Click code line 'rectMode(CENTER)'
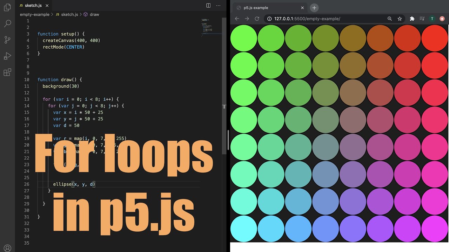This screenshot has width=449, height=252. pos(63,47)
